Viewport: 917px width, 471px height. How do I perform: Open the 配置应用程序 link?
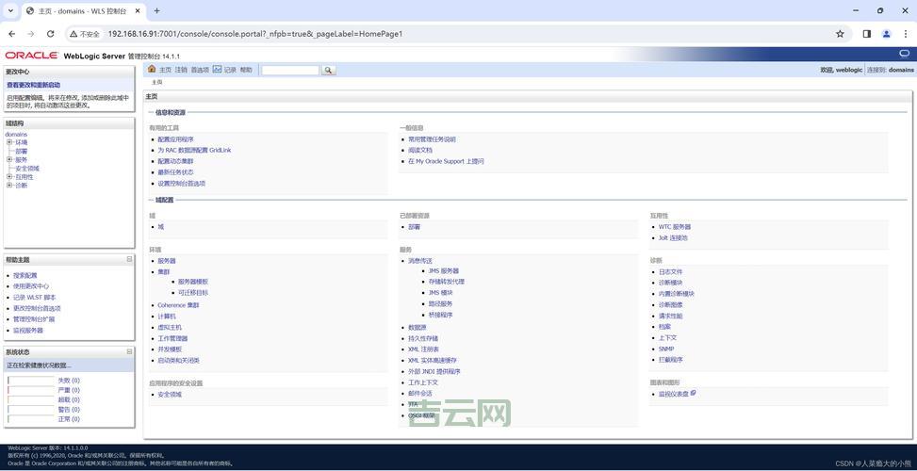point(175,139)
